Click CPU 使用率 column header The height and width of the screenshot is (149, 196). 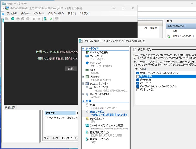[x=151, y=28]
